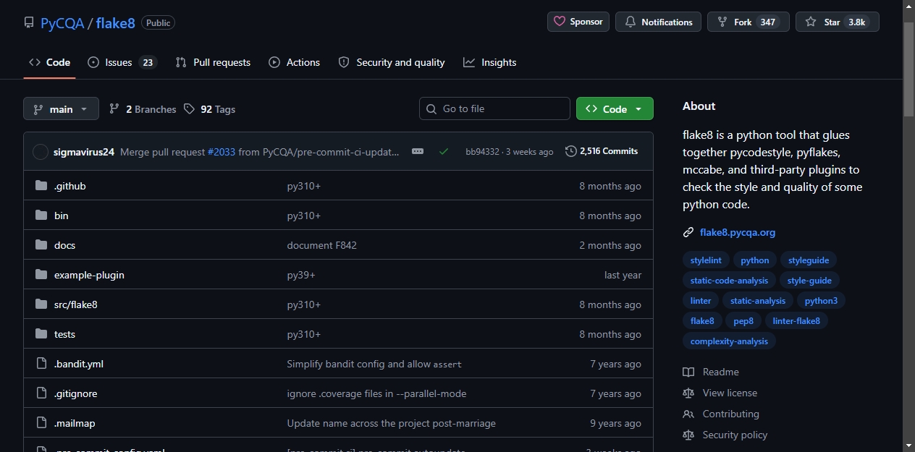
Task: Click the flake8 repository name link
Action: coord(116,22)
